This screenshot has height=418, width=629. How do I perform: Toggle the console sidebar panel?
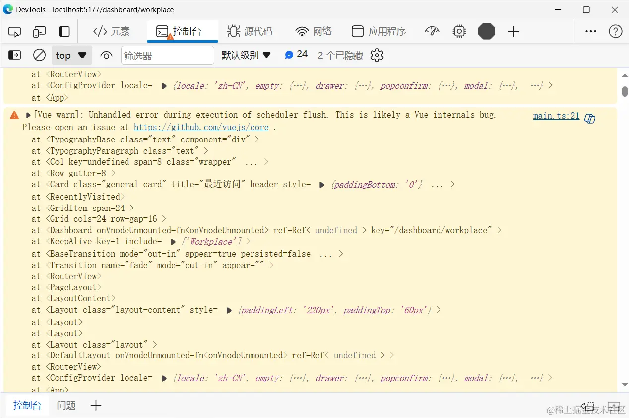(15, 55)
